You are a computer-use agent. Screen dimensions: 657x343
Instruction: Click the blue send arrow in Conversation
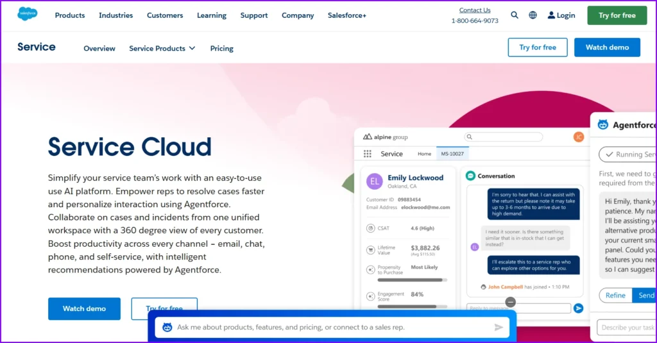click(578, 308)
